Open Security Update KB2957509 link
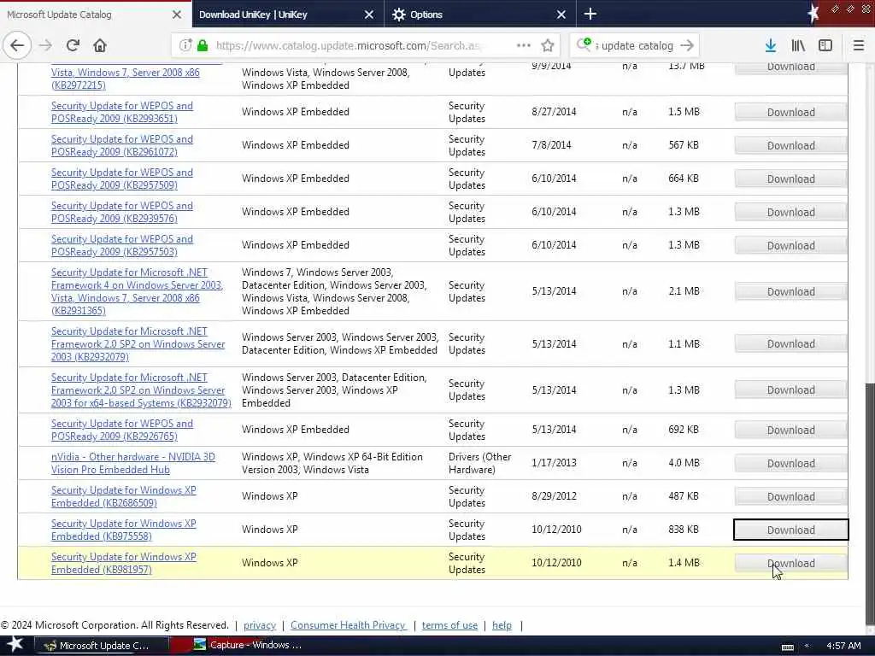Image resolution: width=875 pixels, height=656 pixels. pyautogui.click(x=121, y=179)
